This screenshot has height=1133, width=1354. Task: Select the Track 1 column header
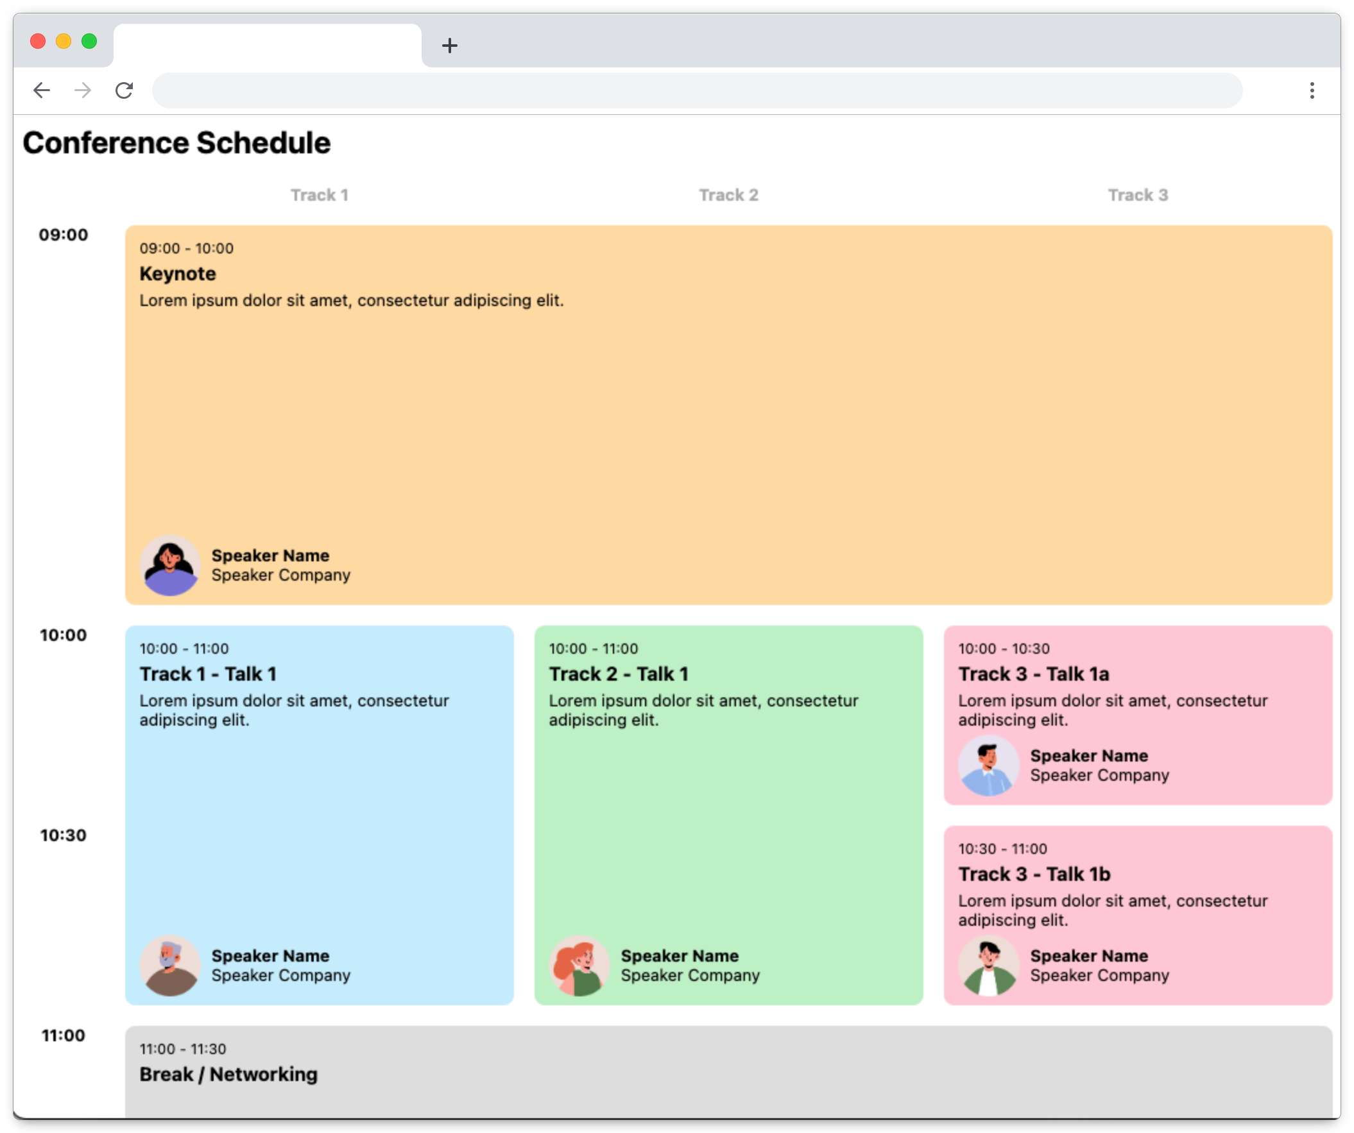(x=320, y=194)
